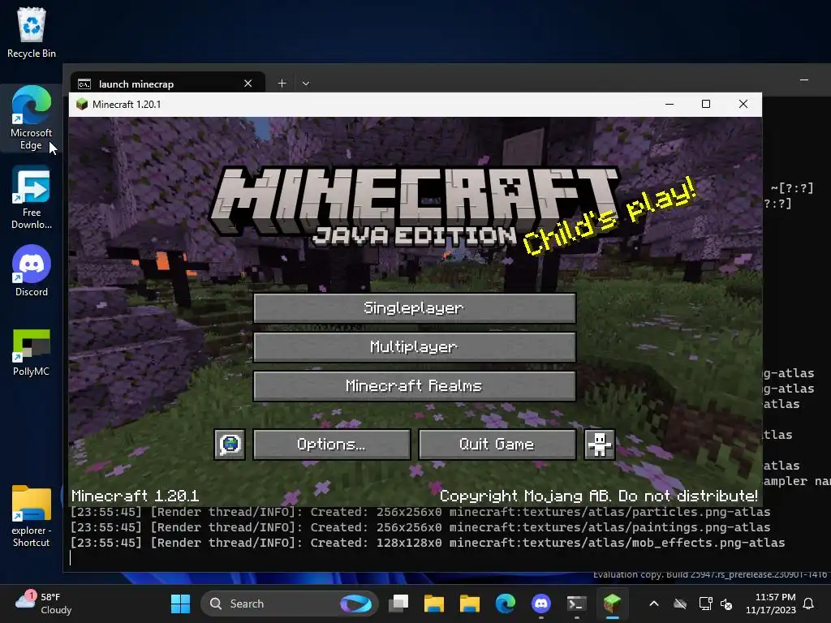831x623 pixels.
Task: Open Task View from the taskbar
Action: coord(398,604)
